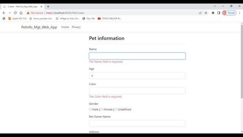
Task: Minimize the browser window
Action: point(223,6)
